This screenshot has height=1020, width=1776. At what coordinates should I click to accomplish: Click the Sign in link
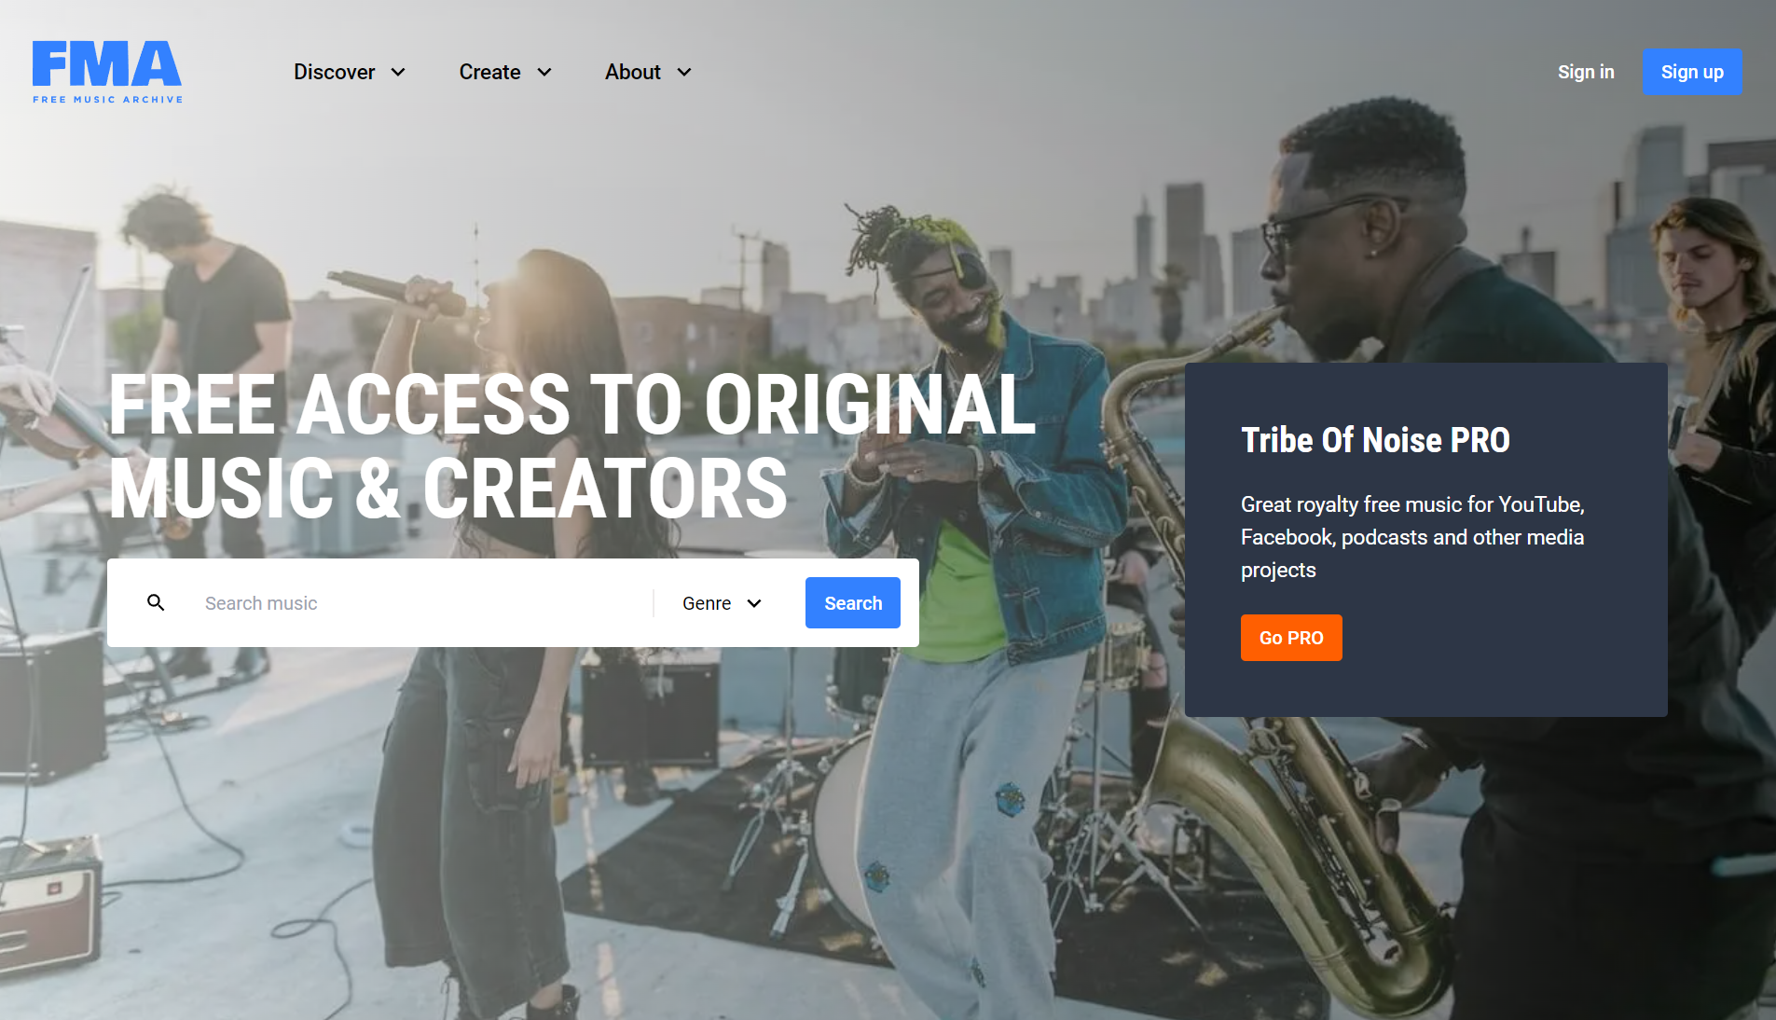[1586, 72]
